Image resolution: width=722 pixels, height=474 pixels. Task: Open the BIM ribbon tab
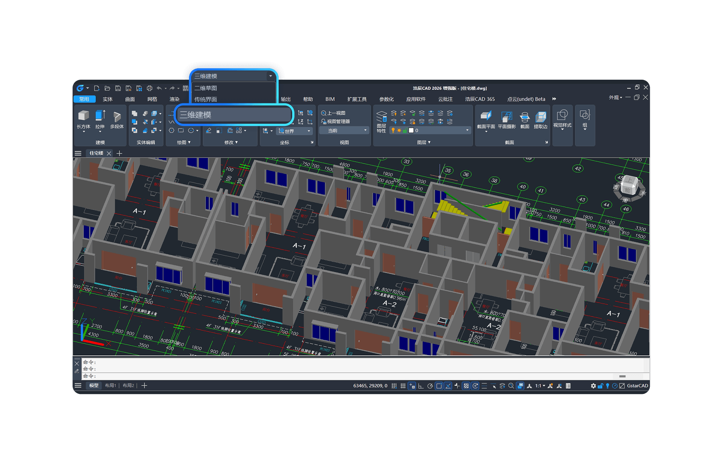pyautogui.click(x=330, y=99)
